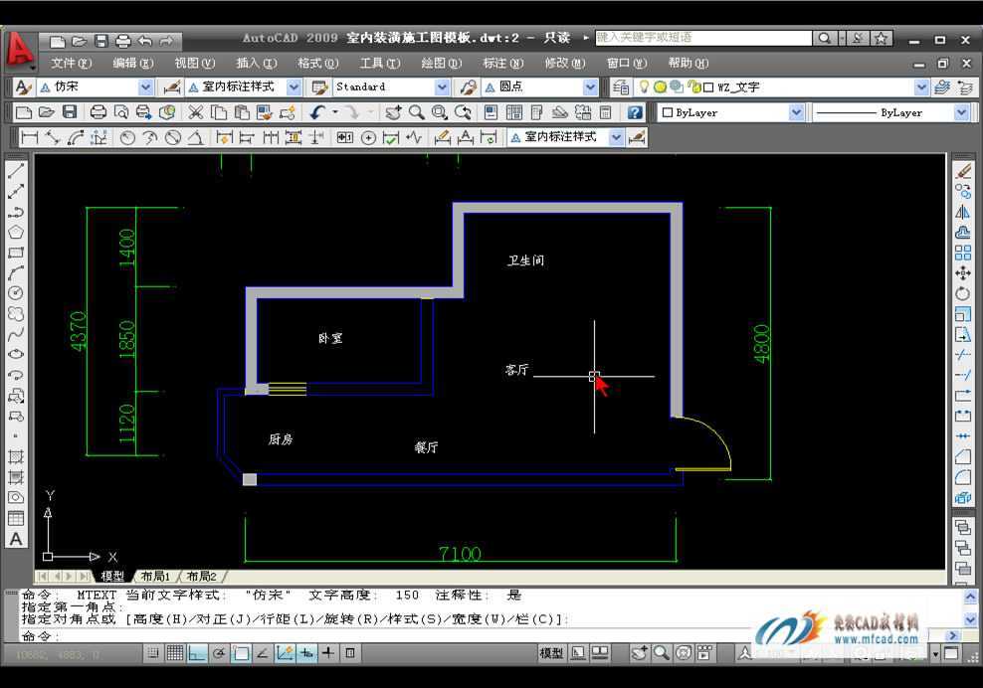Click the command line scroll-up arrow
983x688 pixels.
[x=970, y=596]
